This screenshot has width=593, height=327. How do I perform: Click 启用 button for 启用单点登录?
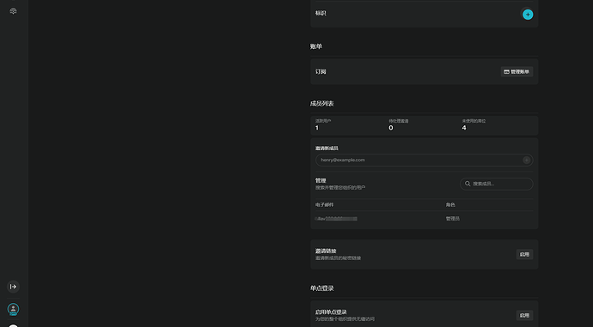coord(524,315)
